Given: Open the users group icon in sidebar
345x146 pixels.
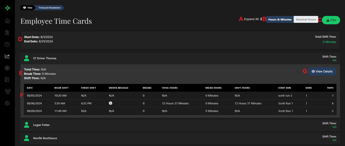Looking at the screenshot, I should pos(8,91).
